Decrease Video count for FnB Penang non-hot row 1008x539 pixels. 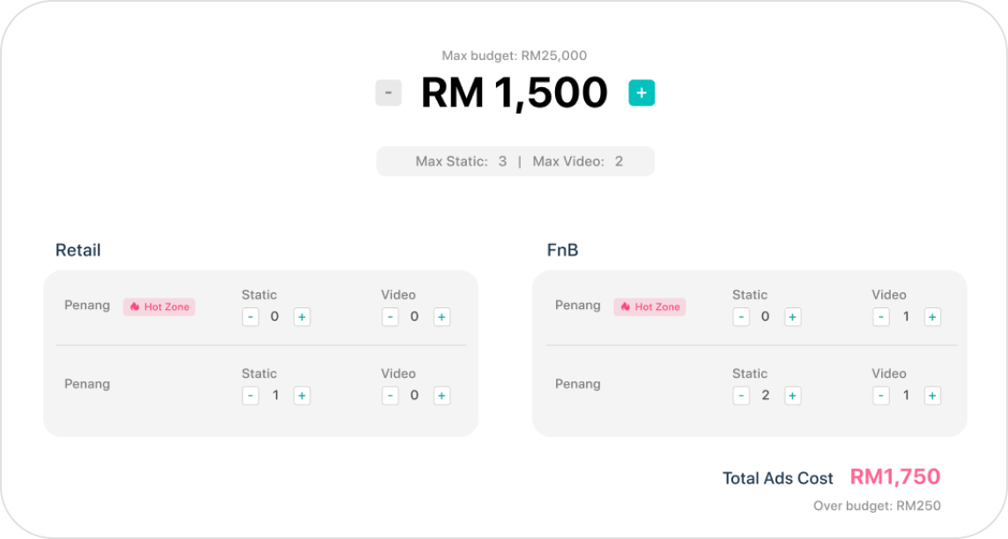(x=881, y=396)
